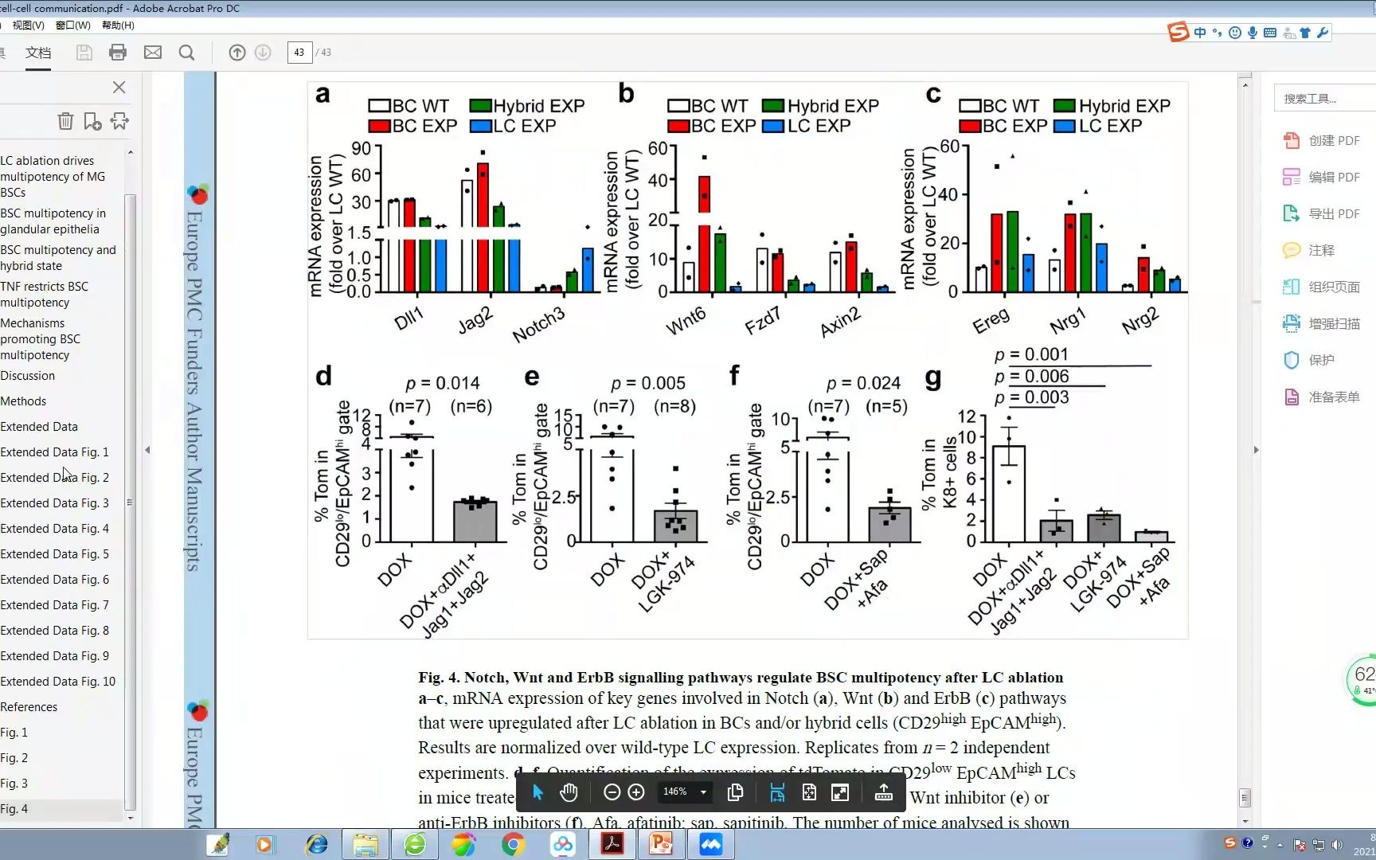
Task: Click 编辑 PDF tool
Action: tap(1322, 177)
